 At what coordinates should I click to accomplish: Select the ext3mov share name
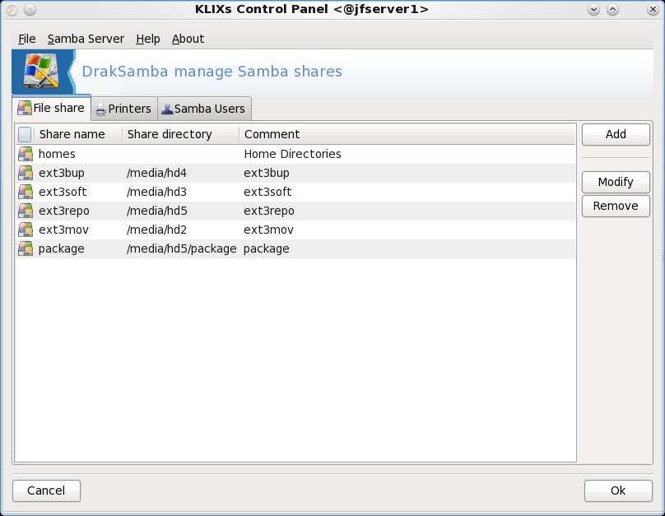[63, 230]
